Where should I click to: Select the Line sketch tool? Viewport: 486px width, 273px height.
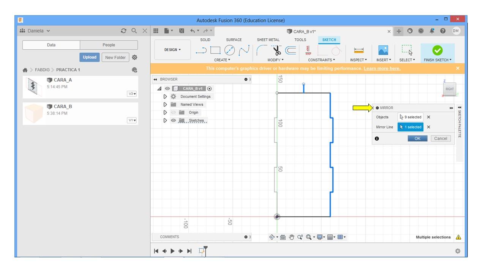[x=201, y=50]
